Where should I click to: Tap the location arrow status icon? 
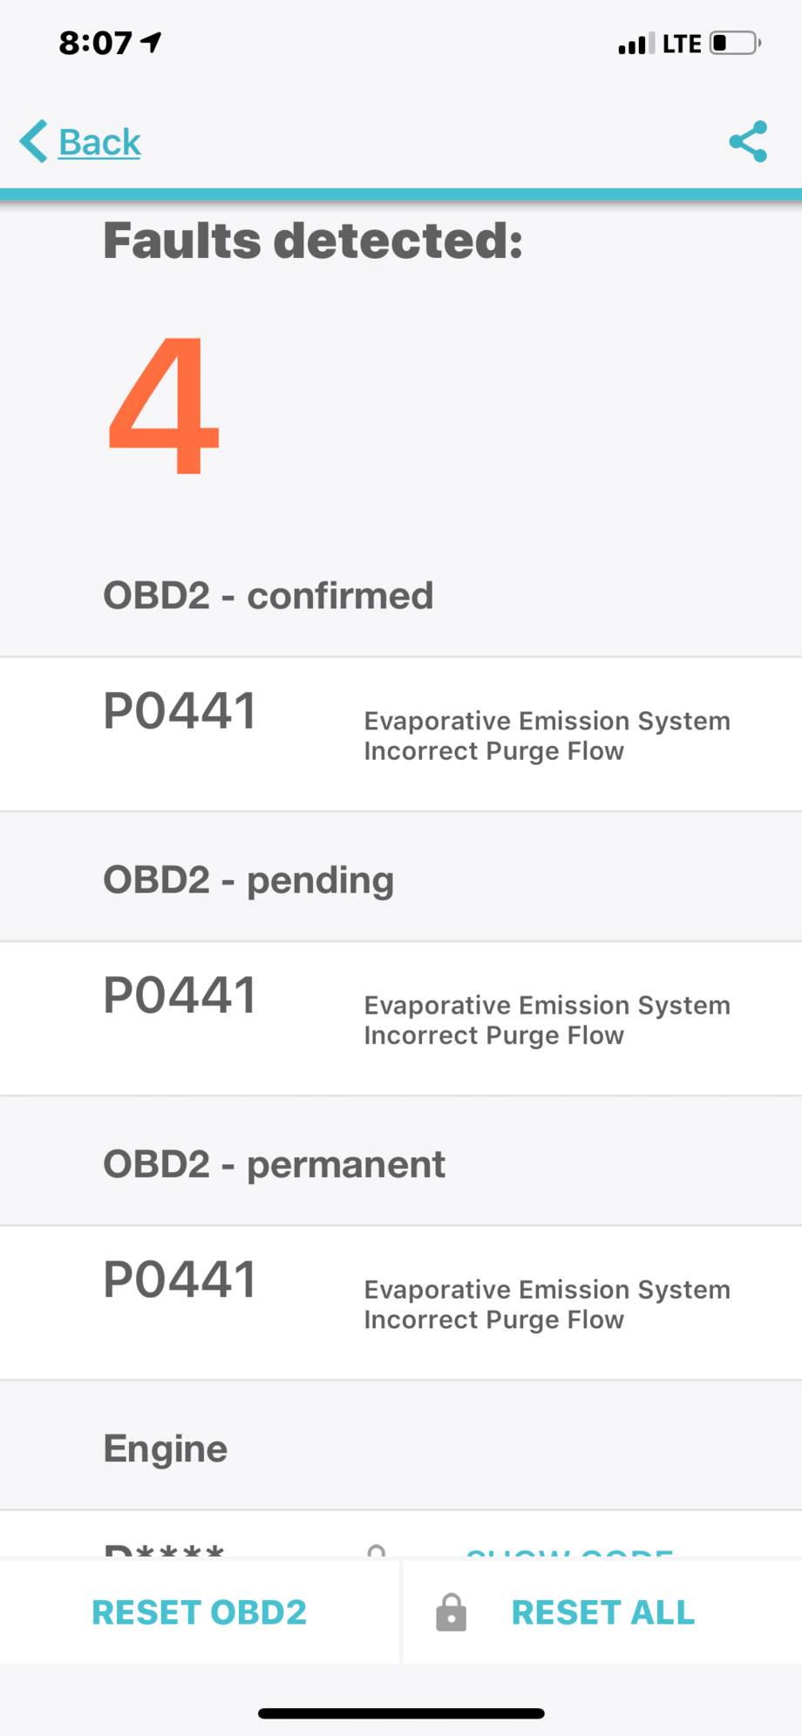pyautogui.click(x=152, y=42)
